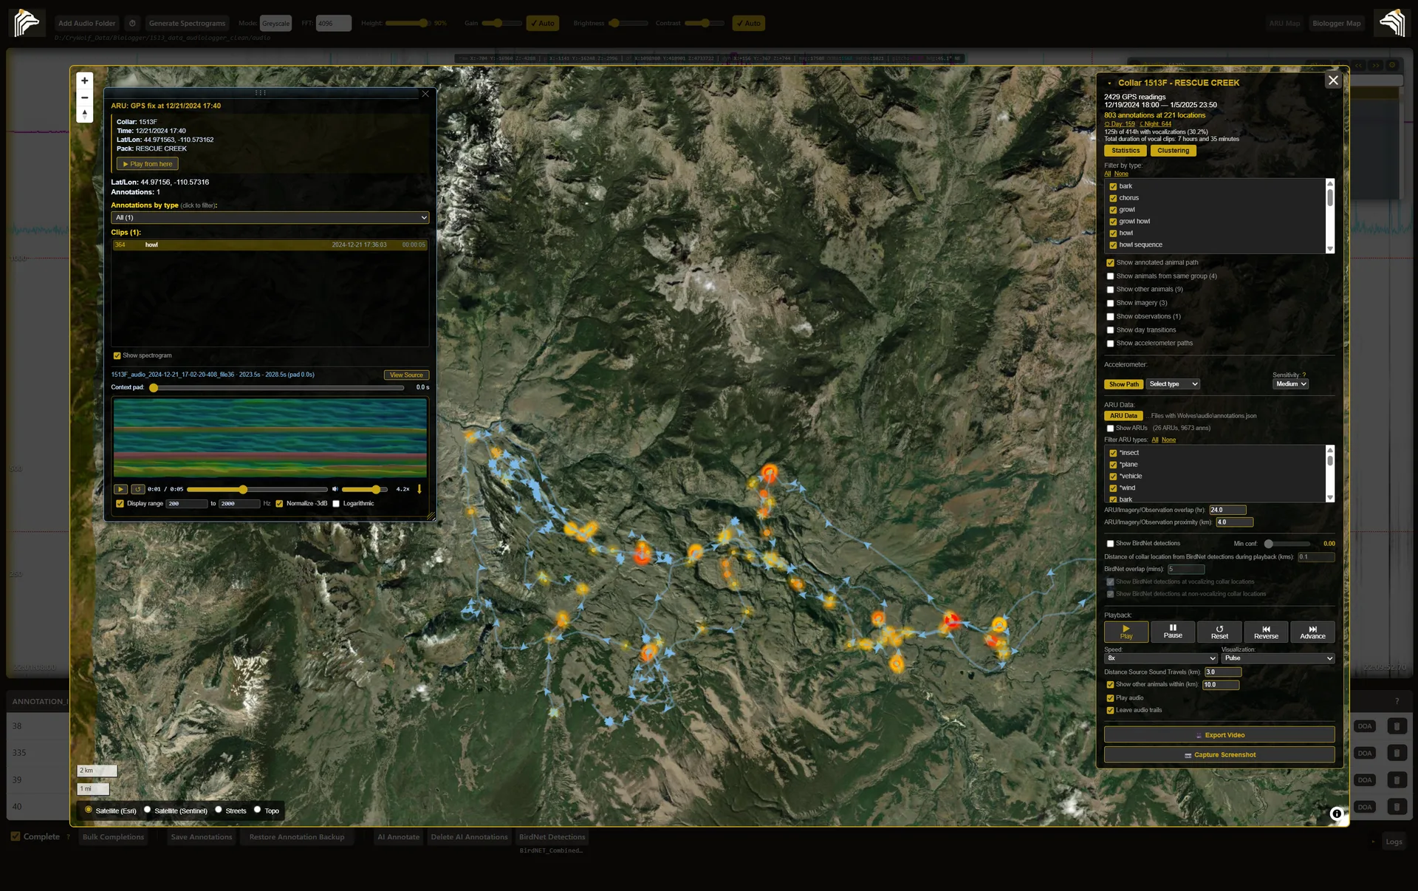This screenshot has height=891, width=1418.
Task: Click the loop/replay clip icon
Action: pyautogui.click(x=137, y=489)
